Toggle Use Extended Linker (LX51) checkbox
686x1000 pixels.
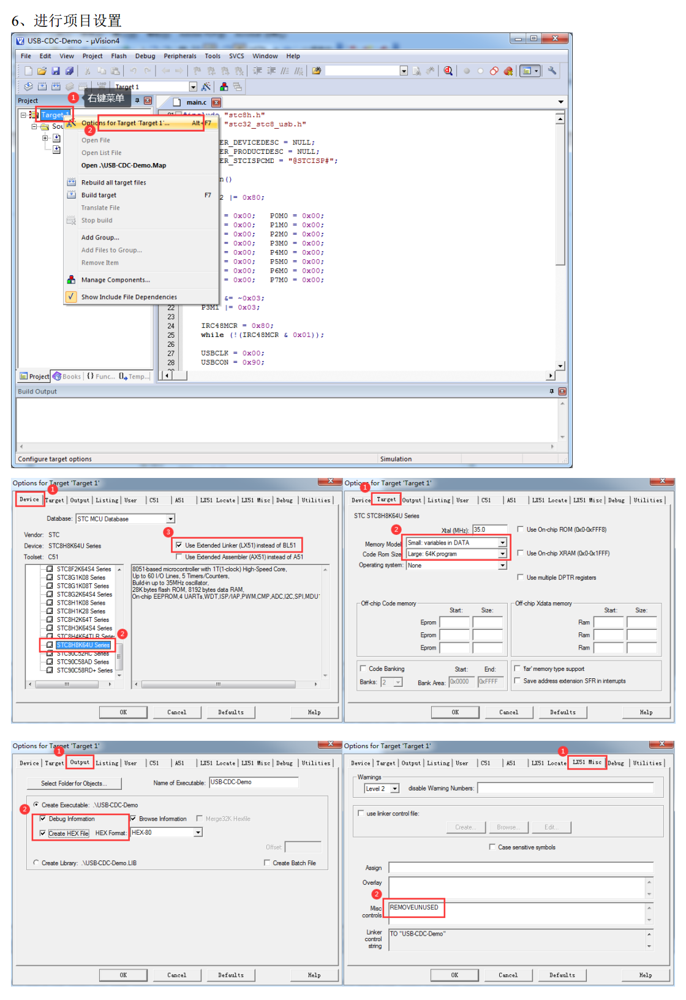179,545
